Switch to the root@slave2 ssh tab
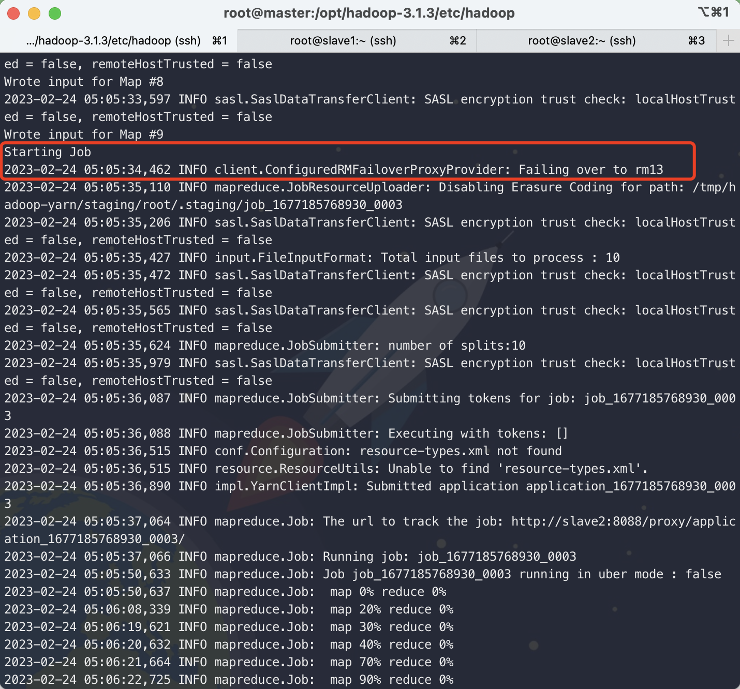 click(596, 41)
